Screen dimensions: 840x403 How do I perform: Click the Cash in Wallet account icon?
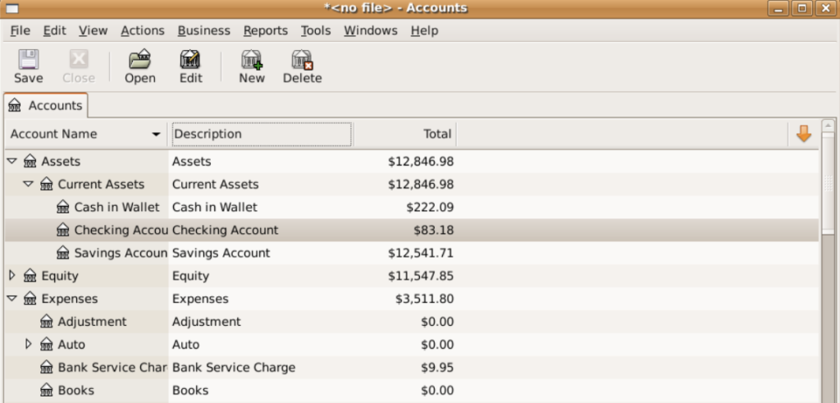pos(63,208)
